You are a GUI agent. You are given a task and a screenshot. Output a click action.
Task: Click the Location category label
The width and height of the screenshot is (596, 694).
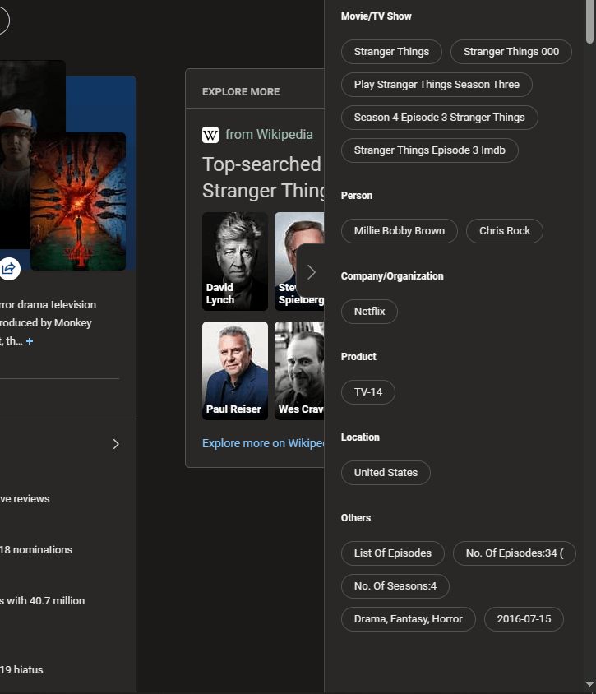[x=360, y=437]
